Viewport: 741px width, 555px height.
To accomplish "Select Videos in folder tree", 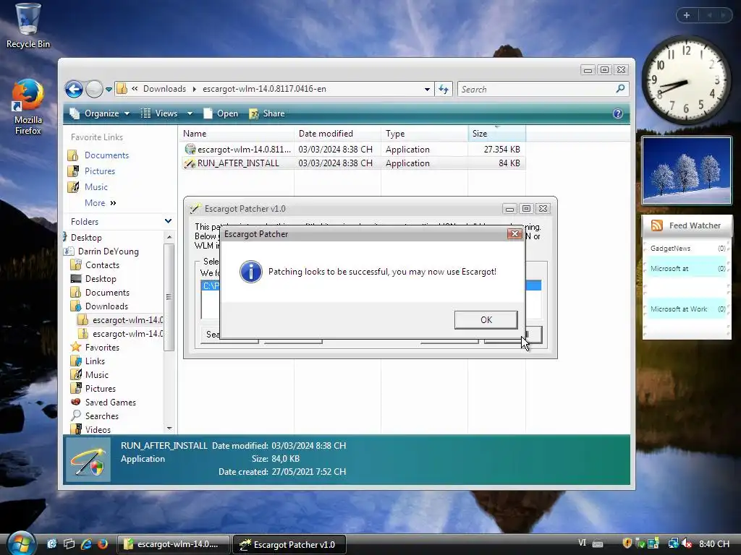I will click(90, 429).
